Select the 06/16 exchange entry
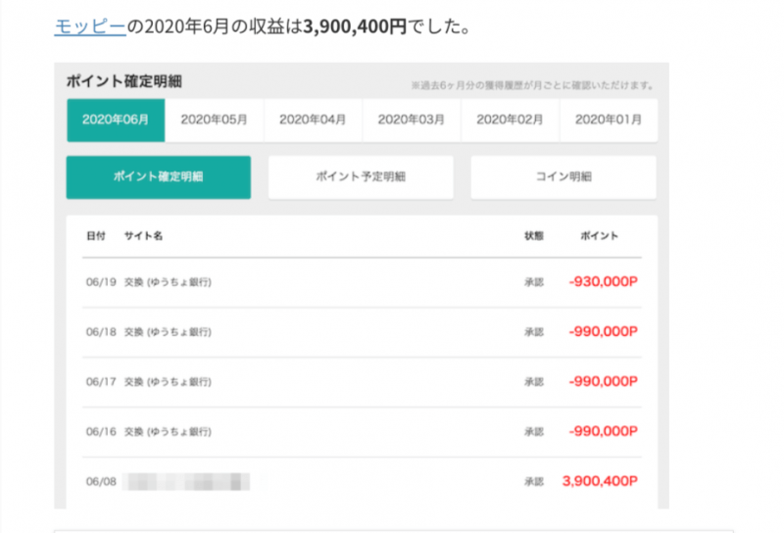This screenshot has width=784, height=533. click(362, 432)
